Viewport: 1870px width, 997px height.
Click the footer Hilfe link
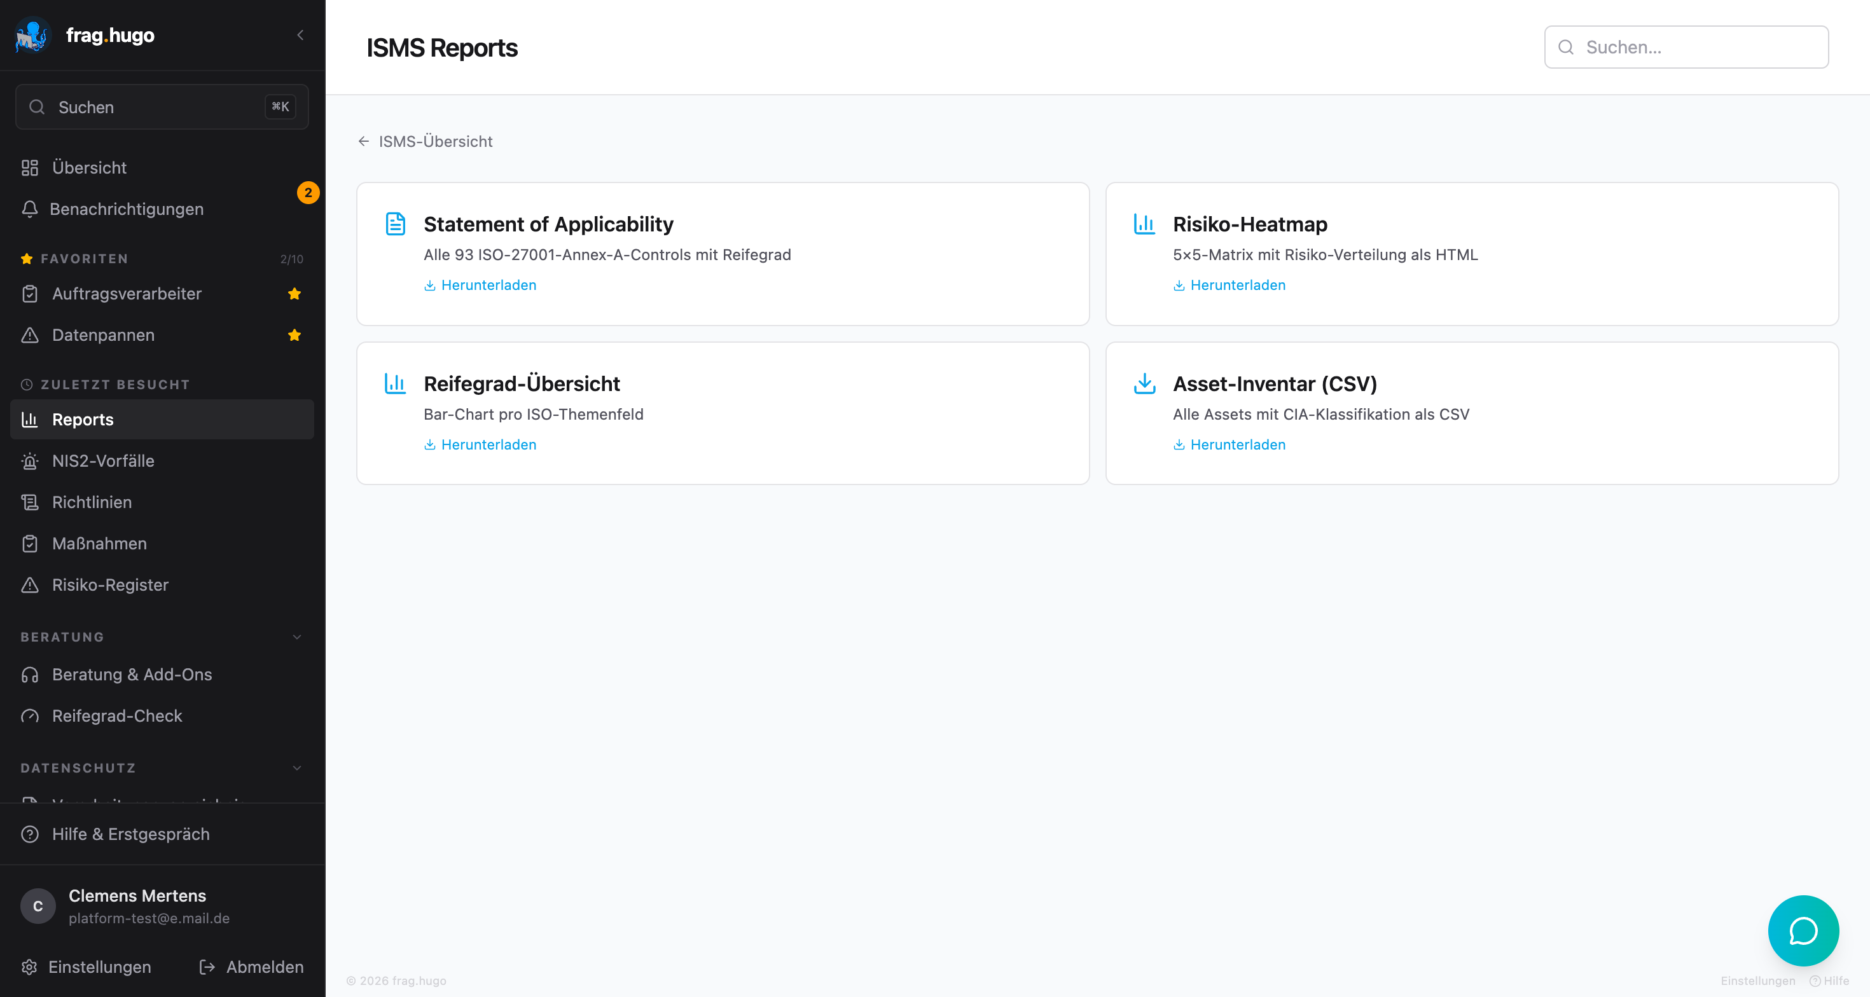(x=1829, y=981)
